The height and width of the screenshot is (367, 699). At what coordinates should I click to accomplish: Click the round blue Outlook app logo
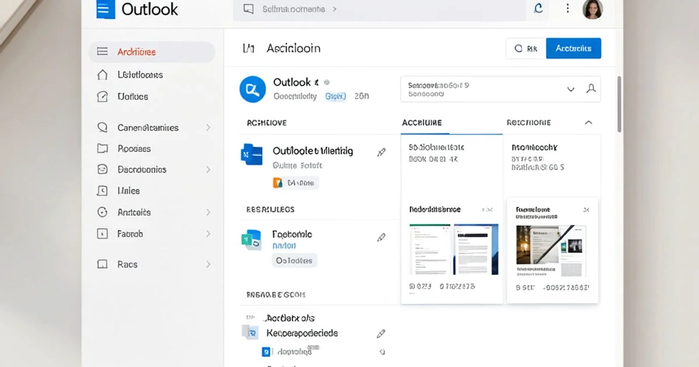pyautogui.click(x=252, y=89)
